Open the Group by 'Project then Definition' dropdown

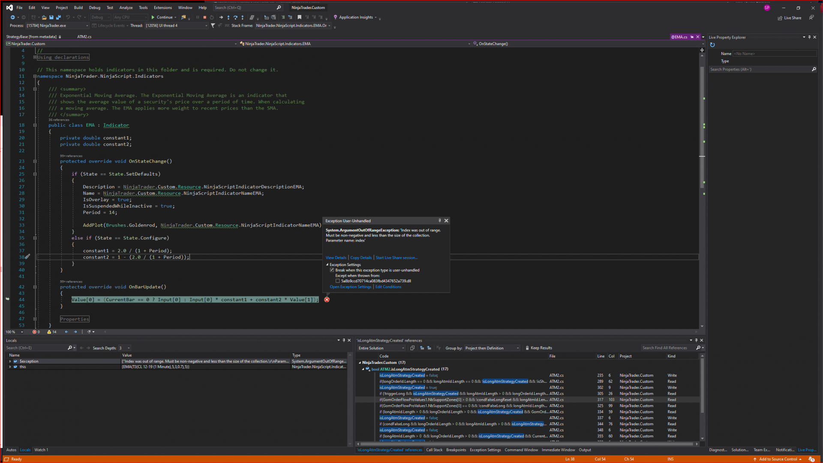tap(491, 348)
